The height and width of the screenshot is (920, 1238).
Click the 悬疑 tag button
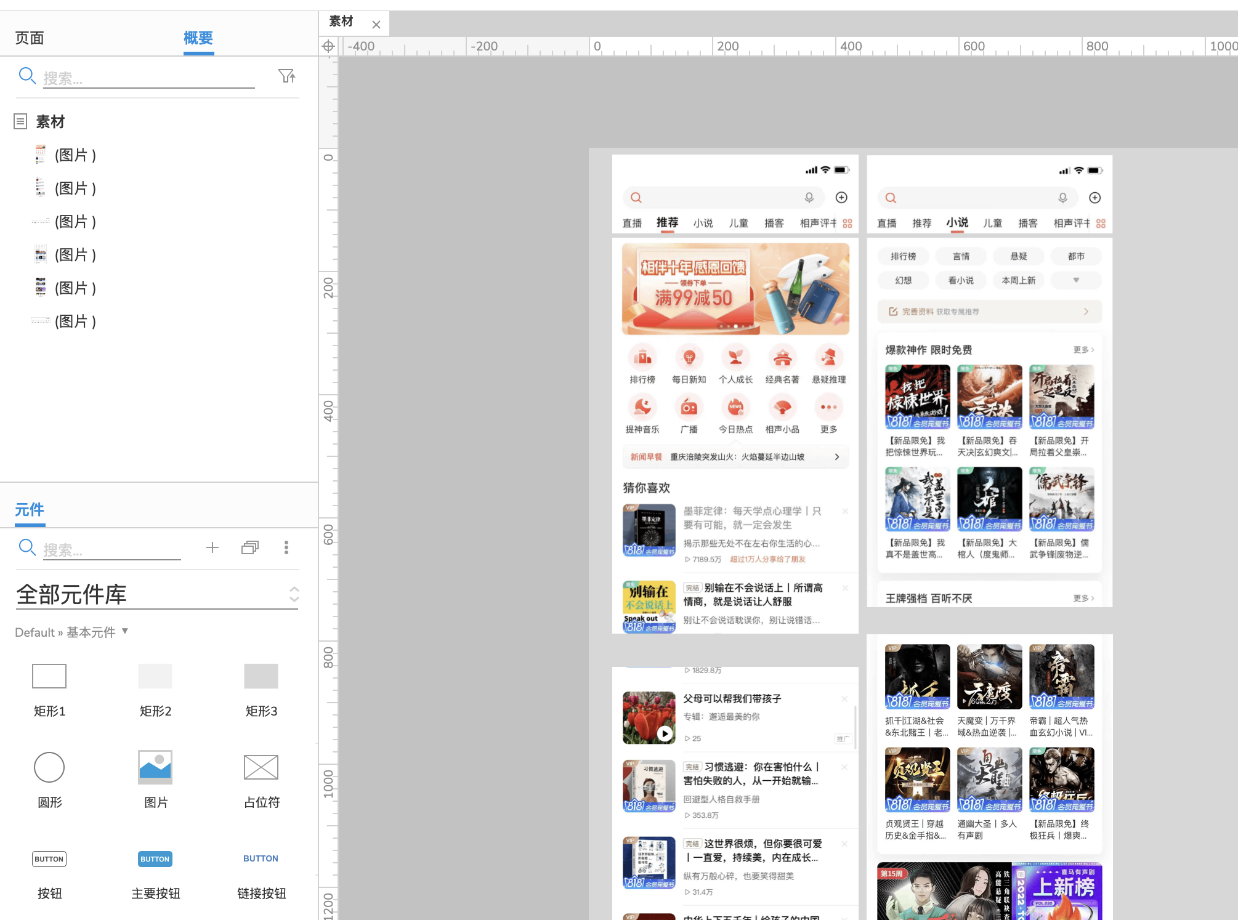click(1019, 256)
